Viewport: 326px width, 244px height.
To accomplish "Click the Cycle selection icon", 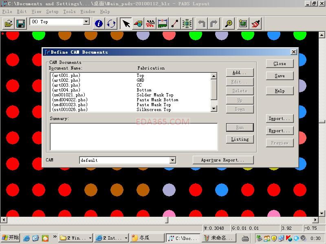I will click(111, 24).
